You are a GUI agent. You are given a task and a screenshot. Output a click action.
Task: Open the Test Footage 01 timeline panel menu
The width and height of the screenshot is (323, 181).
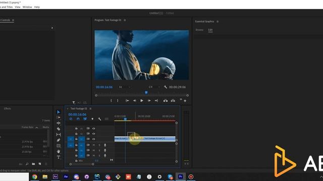coord(90,109)
